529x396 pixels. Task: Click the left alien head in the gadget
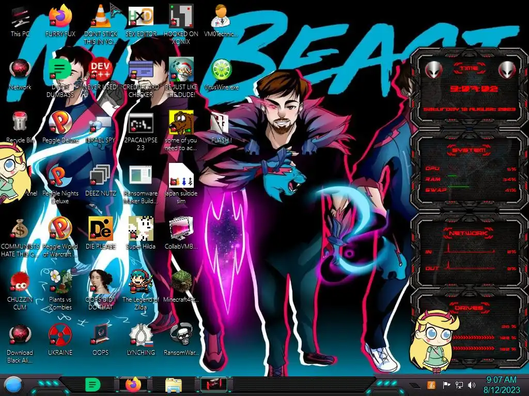pos(433,70)
